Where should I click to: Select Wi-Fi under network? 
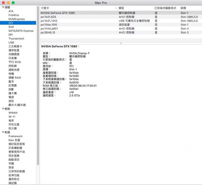pos(12,117)
